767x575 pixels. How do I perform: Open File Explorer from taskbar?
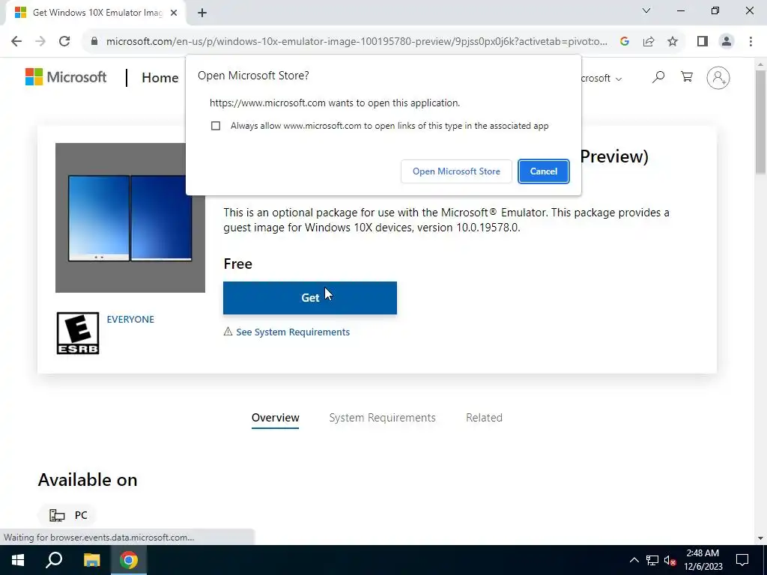[91, 560]
